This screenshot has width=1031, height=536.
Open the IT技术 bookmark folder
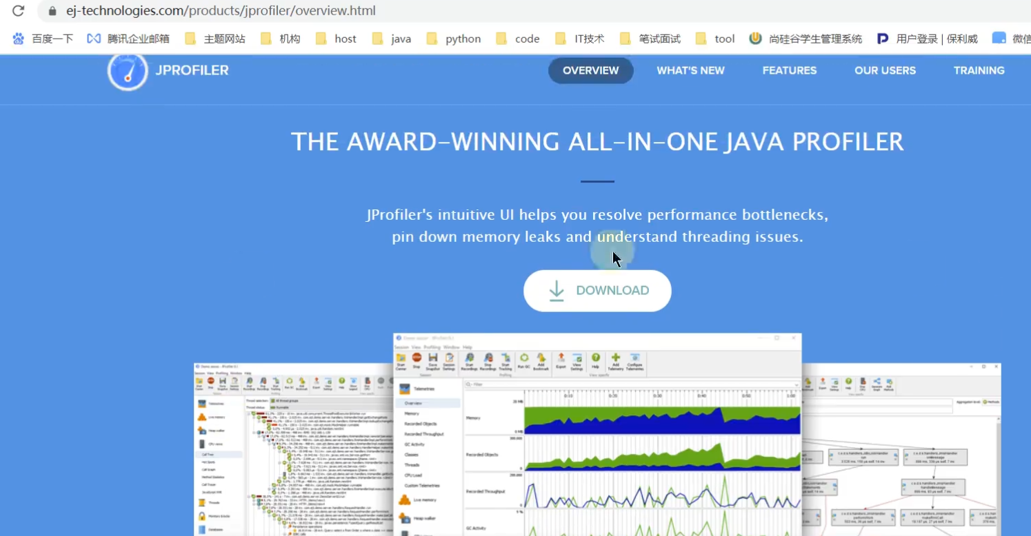point(580,39)
